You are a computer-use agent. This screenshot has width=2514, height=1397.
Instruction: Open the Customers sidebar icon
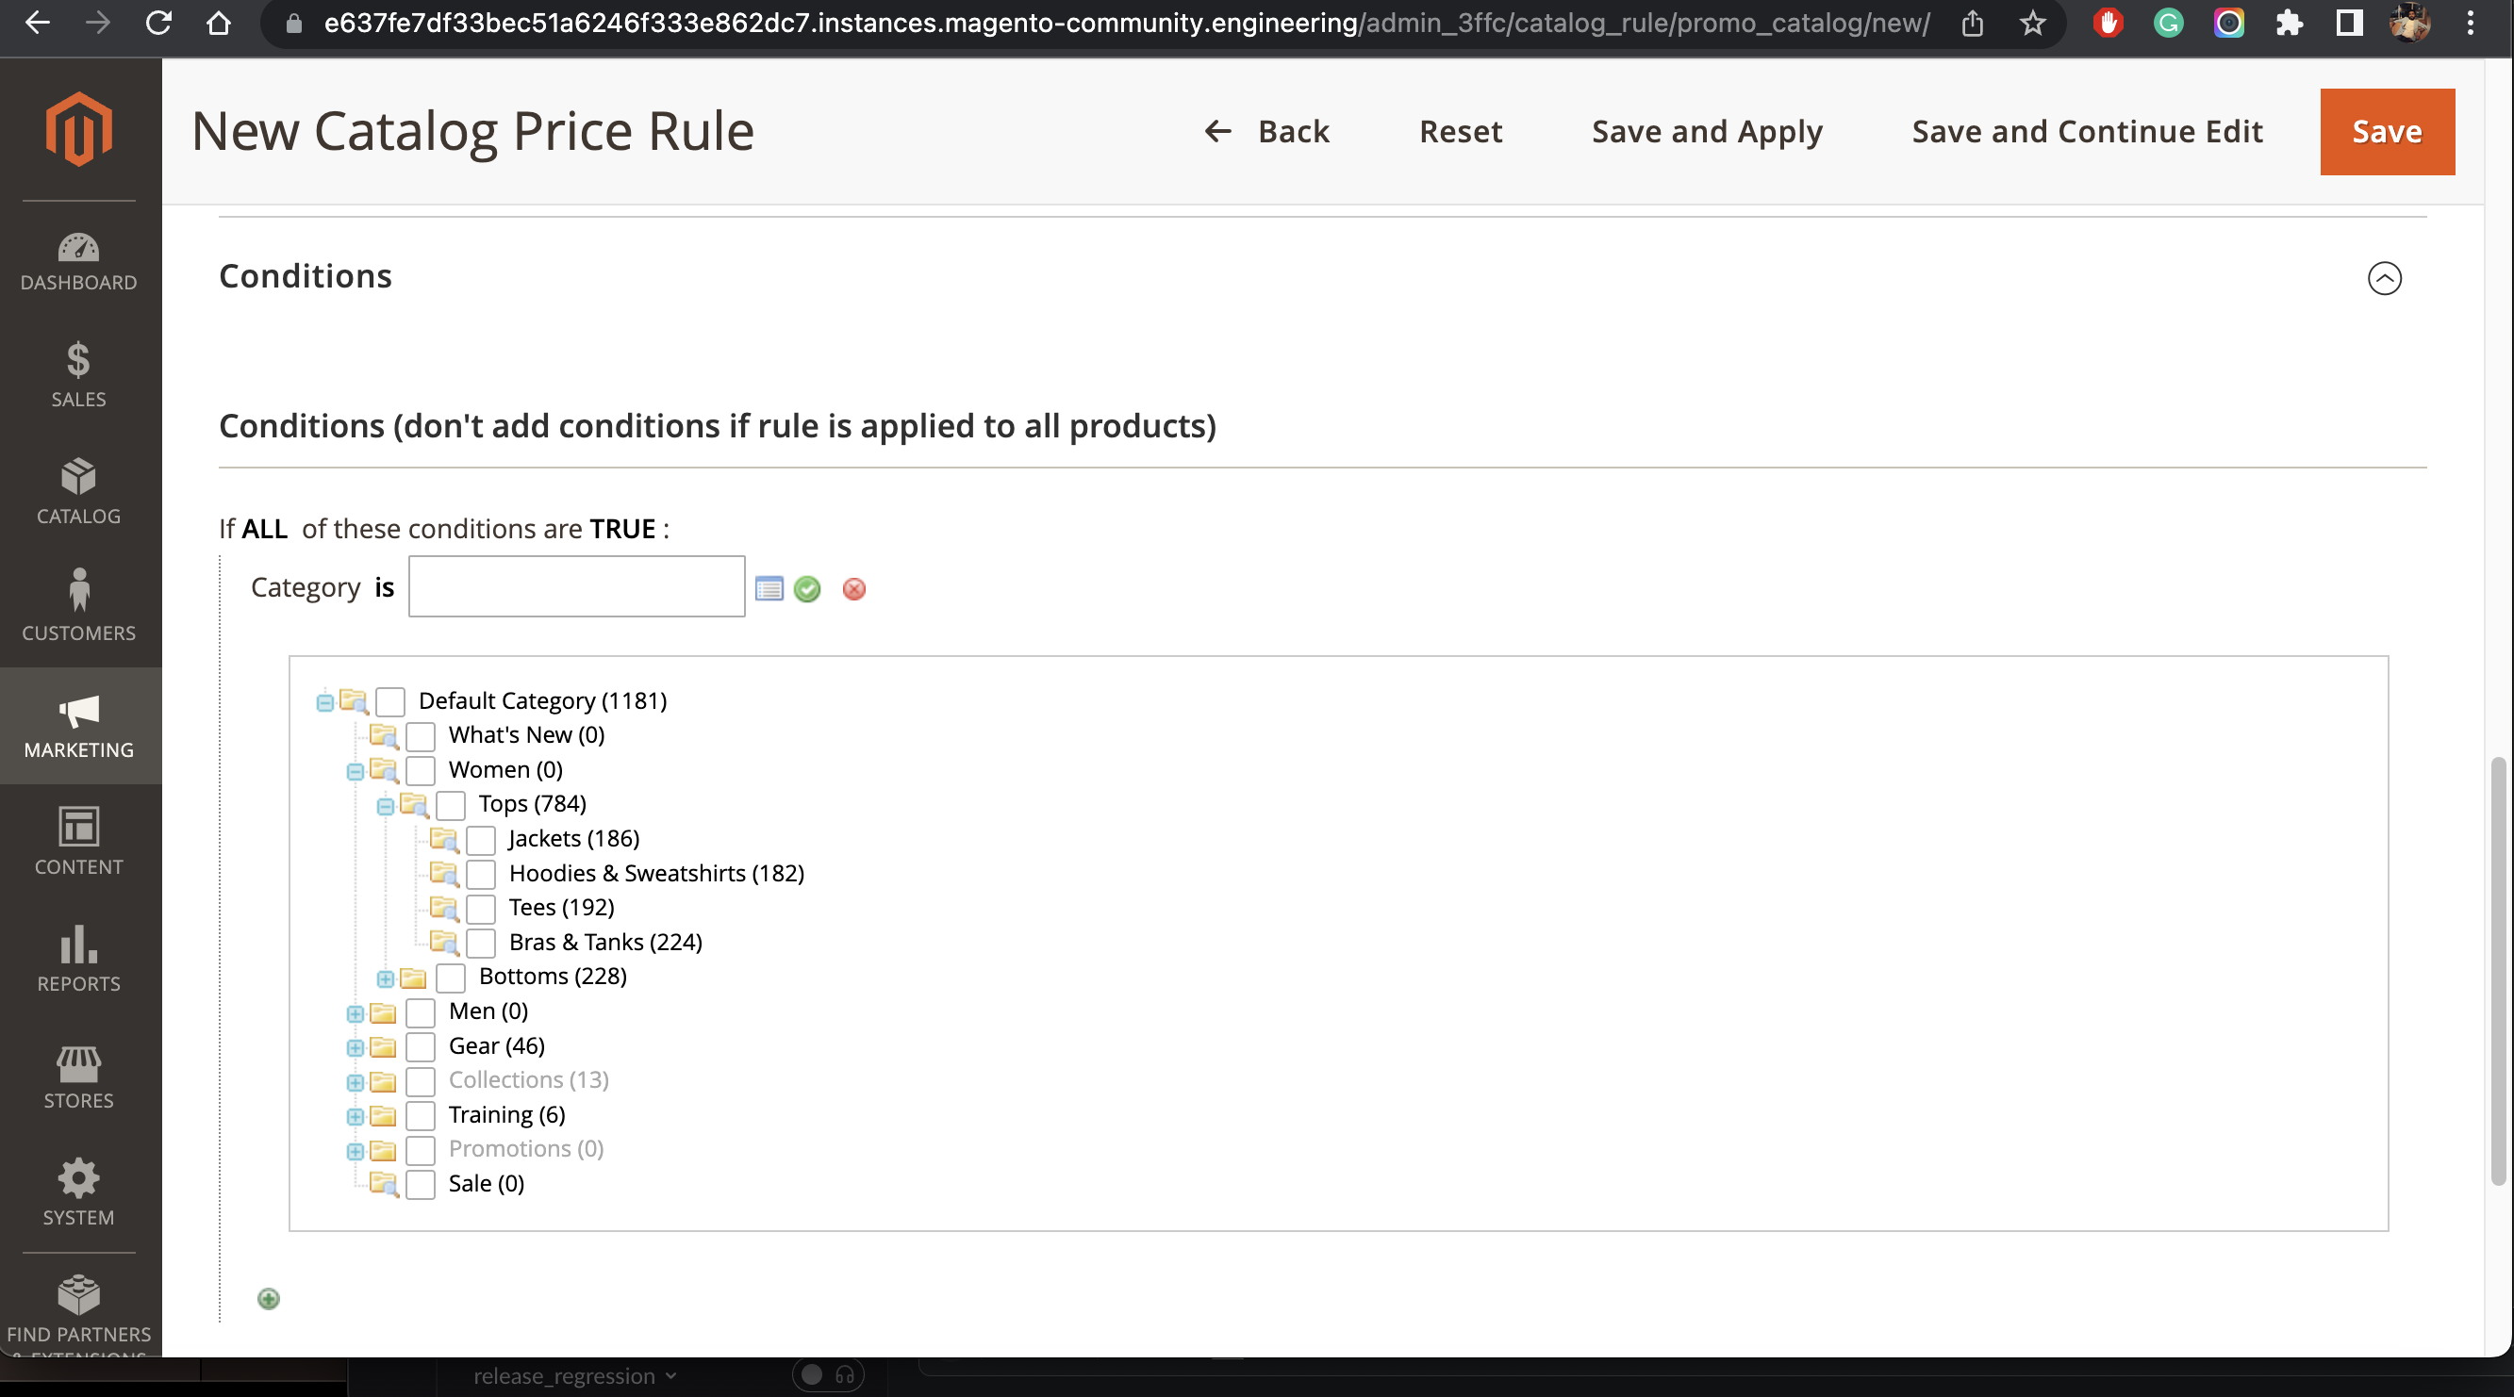coord(78,605)
